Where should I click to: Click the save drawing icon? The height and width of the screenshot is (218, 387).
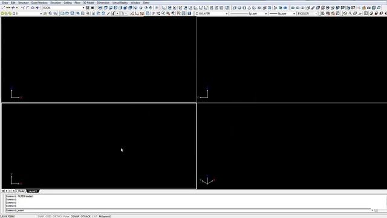(x=72, y=13)
